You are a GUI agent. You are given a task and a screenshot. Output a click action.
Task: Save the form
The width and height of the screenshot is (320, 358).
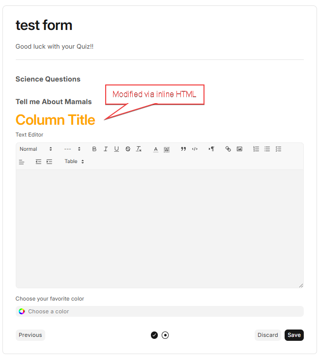(294, 335)
